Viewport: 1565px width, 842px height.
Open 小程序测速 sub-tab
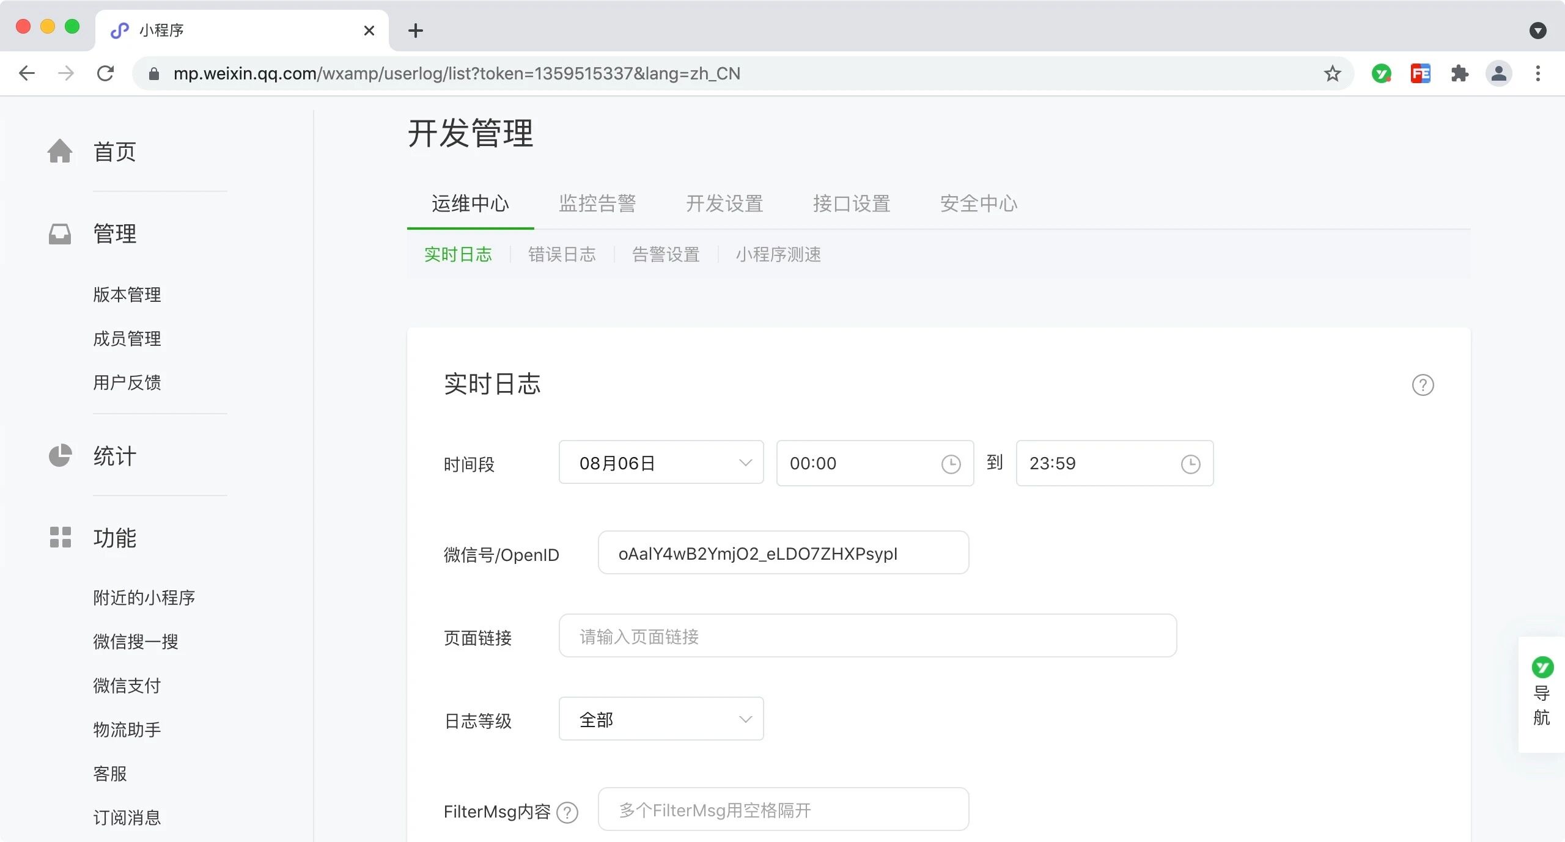[x=778, y=255]
